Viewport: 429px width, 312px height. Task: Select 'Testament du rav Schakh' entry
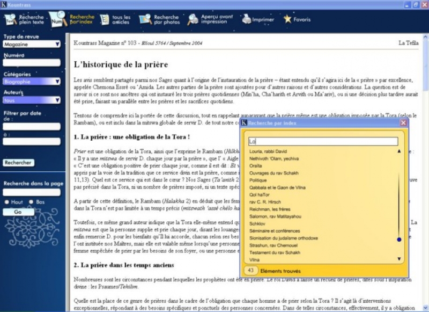point(275,252)
